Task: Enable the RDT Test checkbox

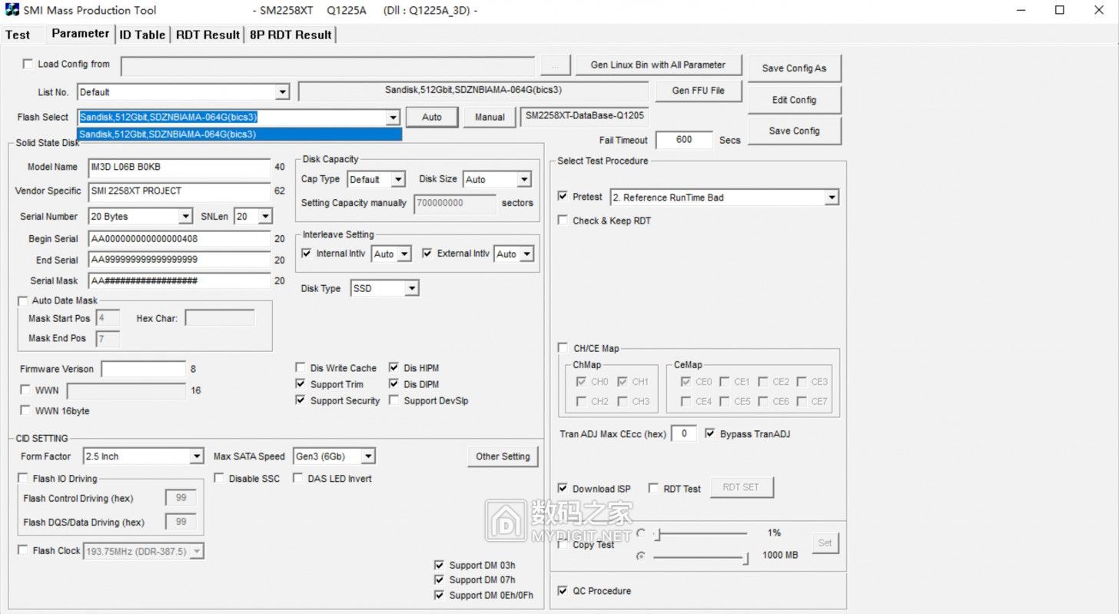Action: pos(653,488)
